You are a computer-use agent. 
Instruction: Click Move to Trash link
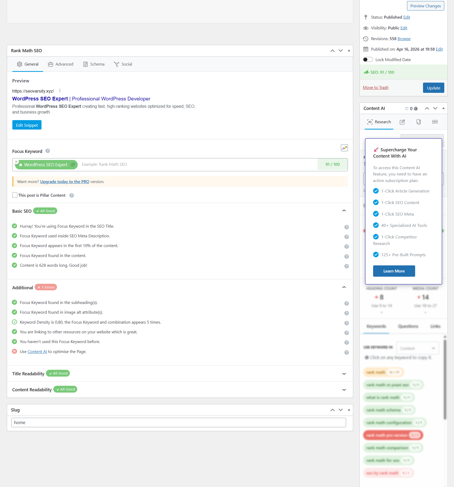click(x=375, y=88)
